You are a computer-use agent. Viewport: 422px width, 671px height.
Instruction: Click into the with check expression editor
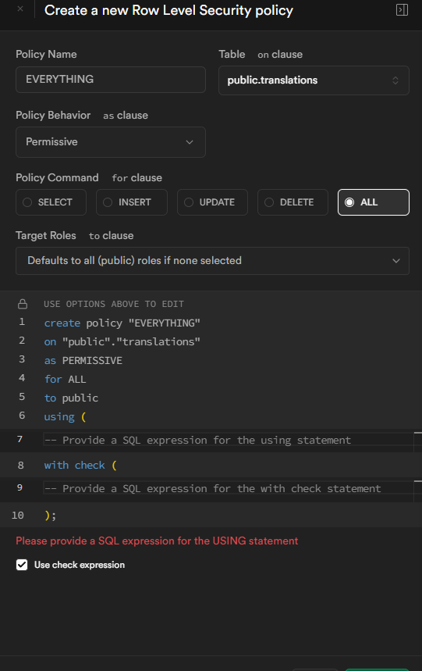pos(229,488)
